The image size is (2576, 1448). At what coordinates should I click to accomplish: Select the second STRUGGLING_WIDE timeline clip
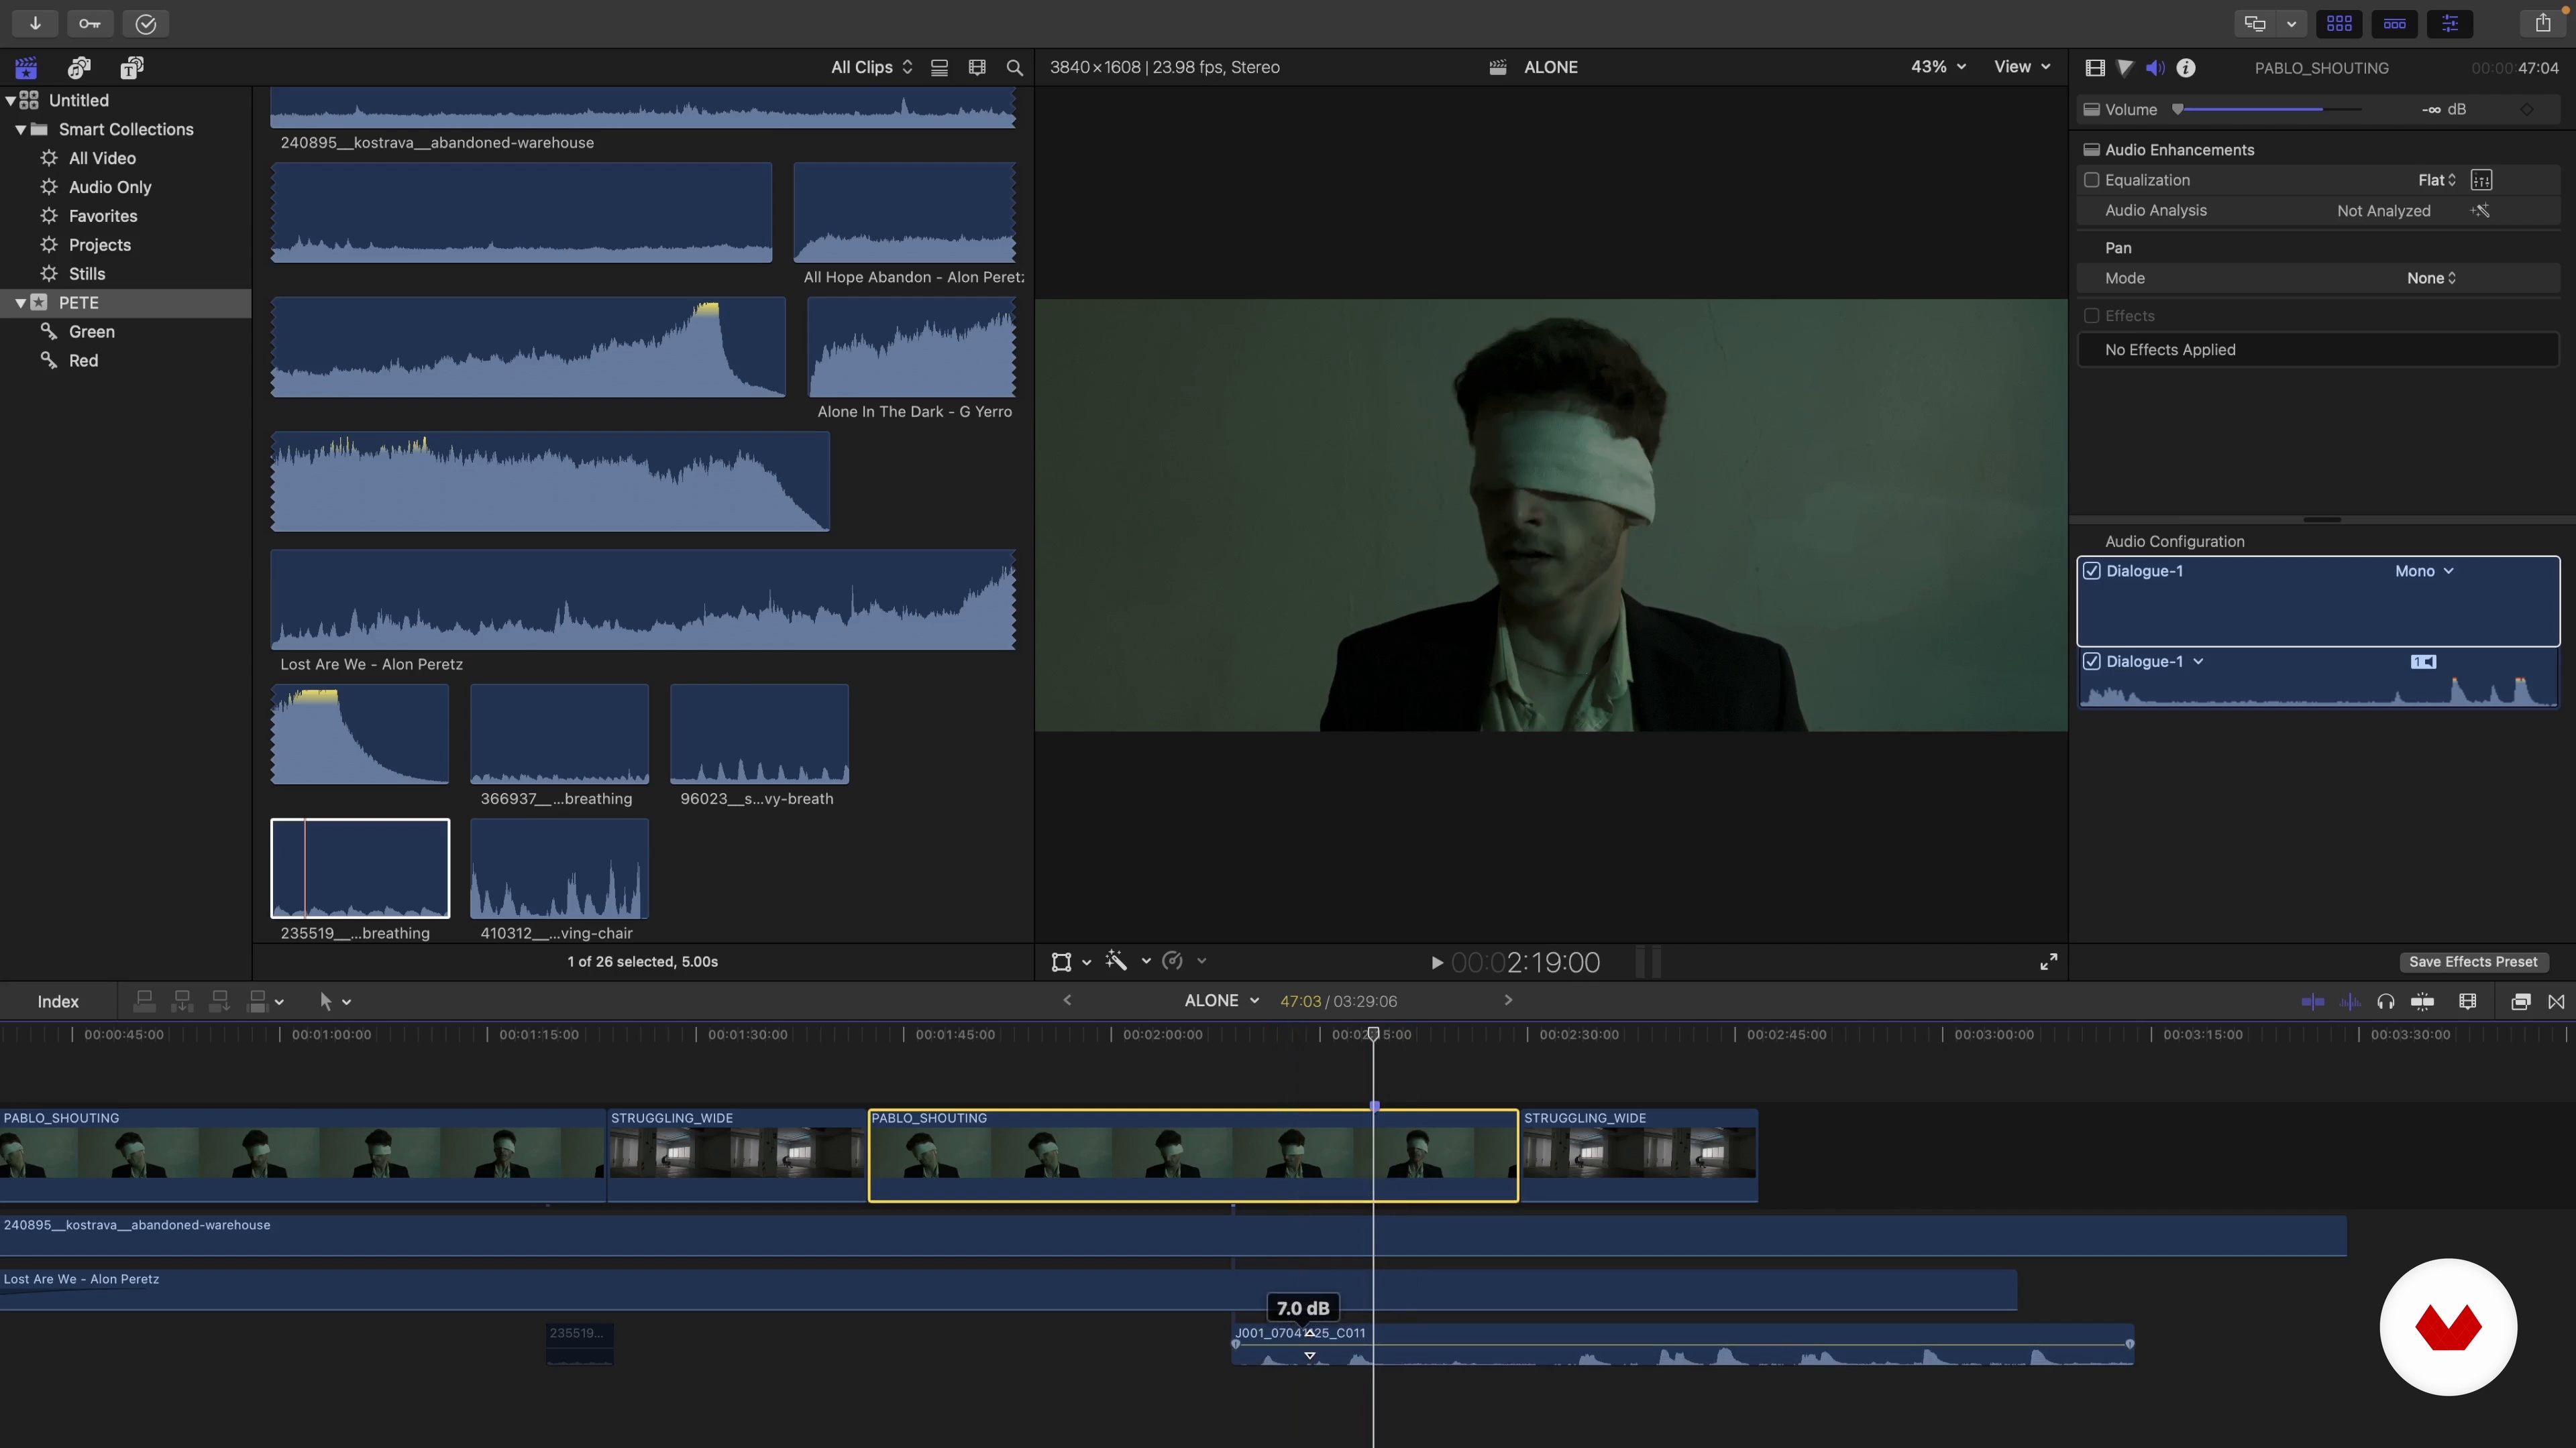[x=1638, y=1155]
